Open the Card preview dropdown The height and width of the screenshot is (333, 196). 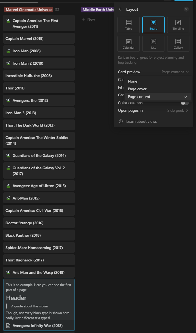tap(175, 72)
